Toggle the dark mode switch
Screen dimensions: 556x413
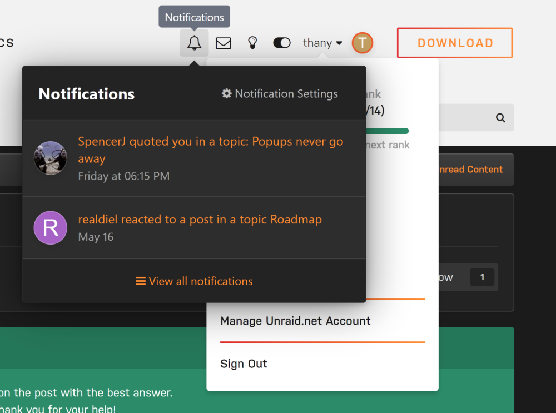coord(282,43)
